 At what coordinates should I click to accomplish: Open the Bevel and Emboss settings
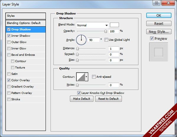coord(23,55)
